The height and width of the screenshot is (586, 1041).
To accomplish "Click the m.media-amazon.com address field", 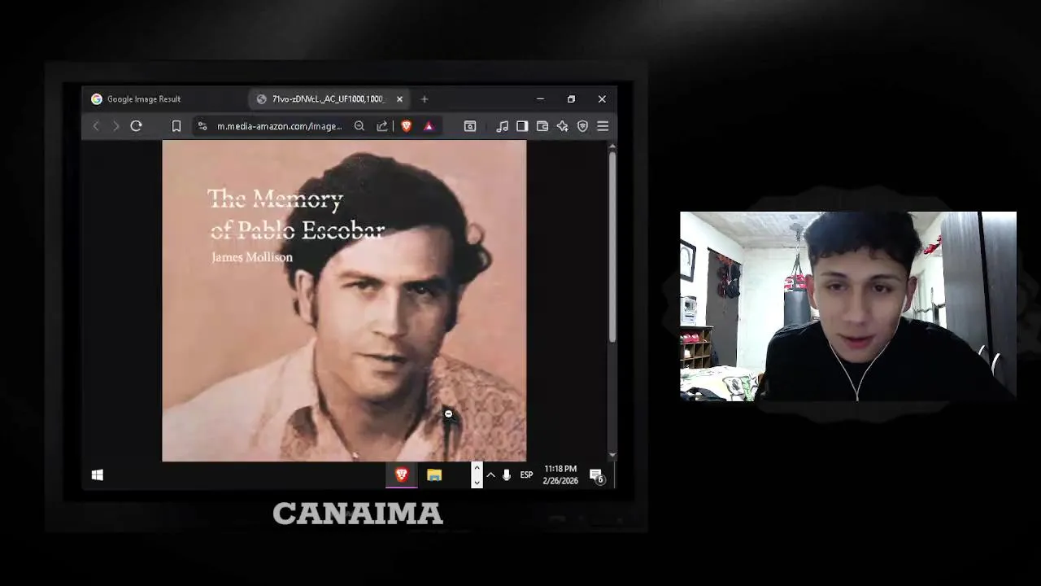I will pos(279,126).
